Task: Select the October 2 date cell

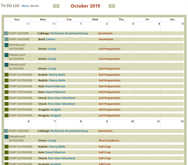Action: click(95, 27)
